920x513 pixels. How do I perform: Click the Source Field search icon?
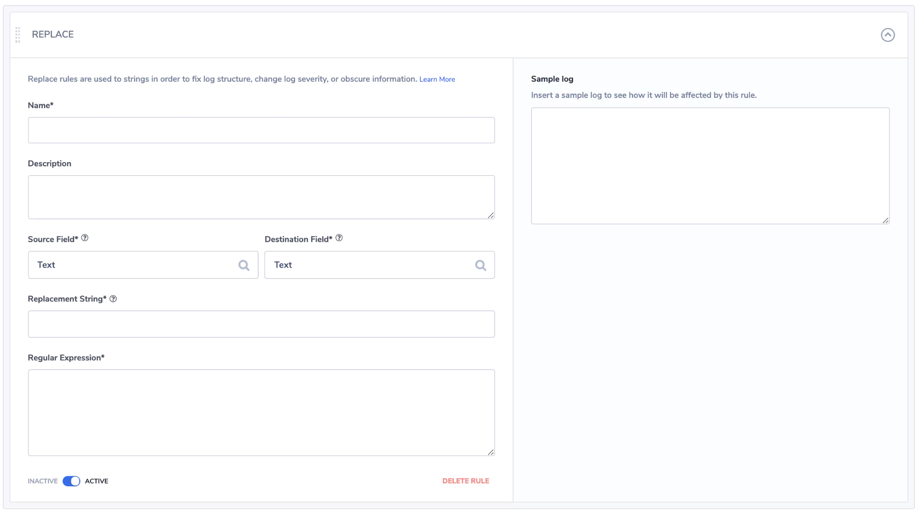(x=244, y=265)
